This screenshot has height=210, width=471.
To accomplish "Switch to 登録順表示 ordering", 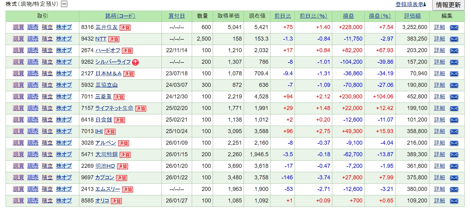I will 409,4.
